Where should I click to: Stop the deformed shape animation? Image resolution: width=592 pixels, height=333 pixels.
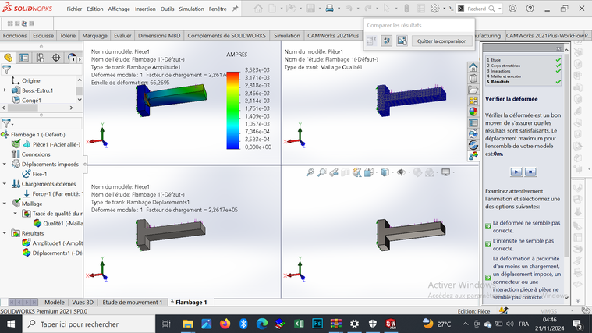coord(530,172)
